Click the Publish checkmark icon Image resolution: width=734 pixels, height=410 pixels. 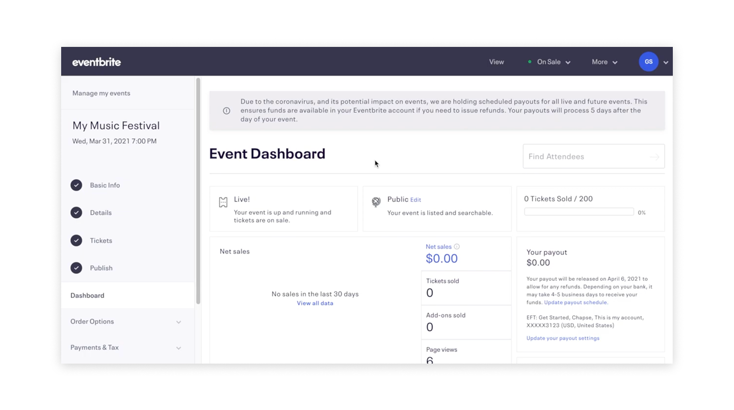click(x=76, y=268)
